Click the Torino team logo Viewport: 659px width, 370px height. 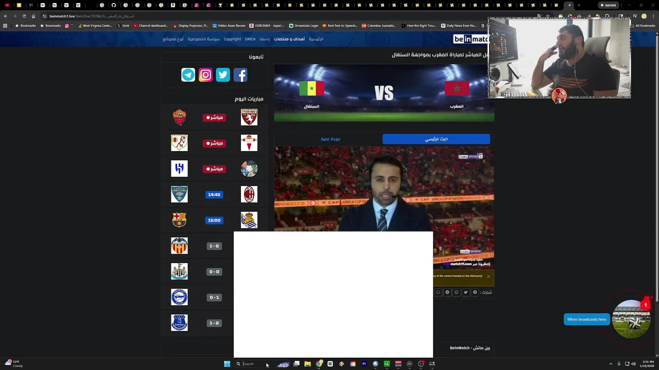pos(249,117)
